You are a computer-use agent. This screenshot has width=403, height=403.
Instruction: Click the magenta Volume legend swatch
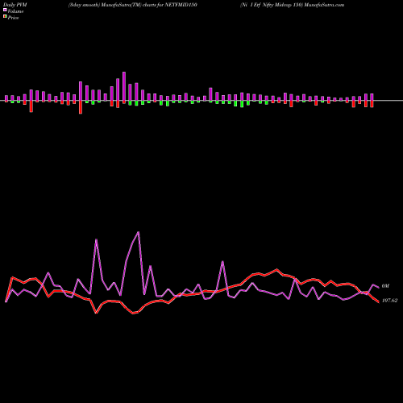(x=5, y=10)
